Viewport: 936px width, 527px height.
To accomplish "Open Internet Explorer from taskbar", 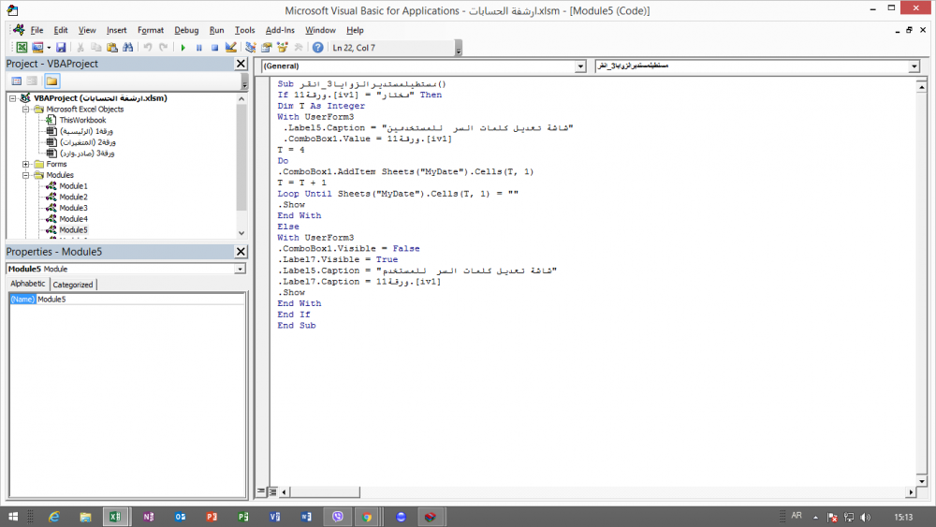I will point(54,517).
